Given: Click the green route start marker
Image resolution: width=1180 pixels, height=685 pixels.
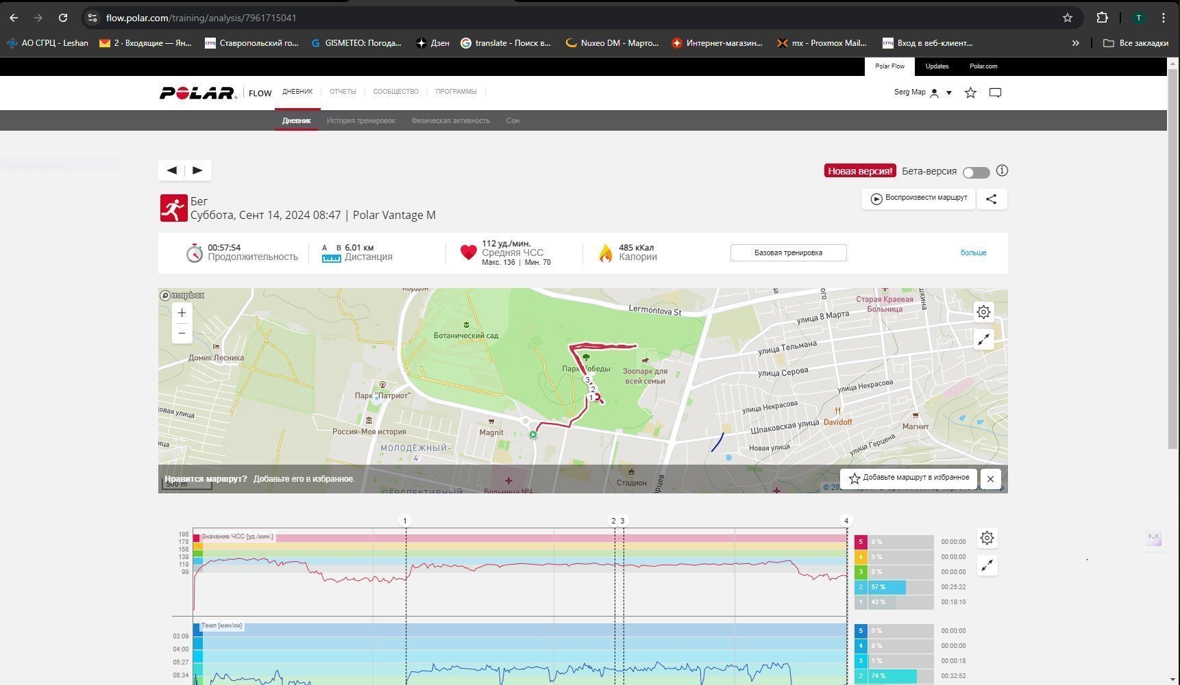Looking at the screenshot, I should 533,435.
